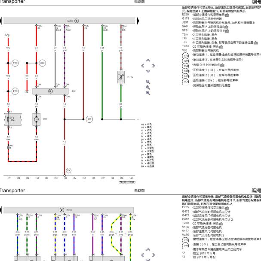Click the second Transporter page heading
The height and width of the screenshot is (261, 261).
coord(12,191)
